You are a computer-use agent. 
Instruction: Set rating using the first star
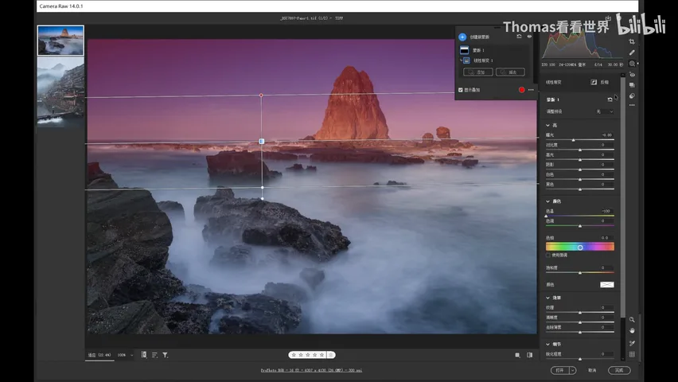294,355
